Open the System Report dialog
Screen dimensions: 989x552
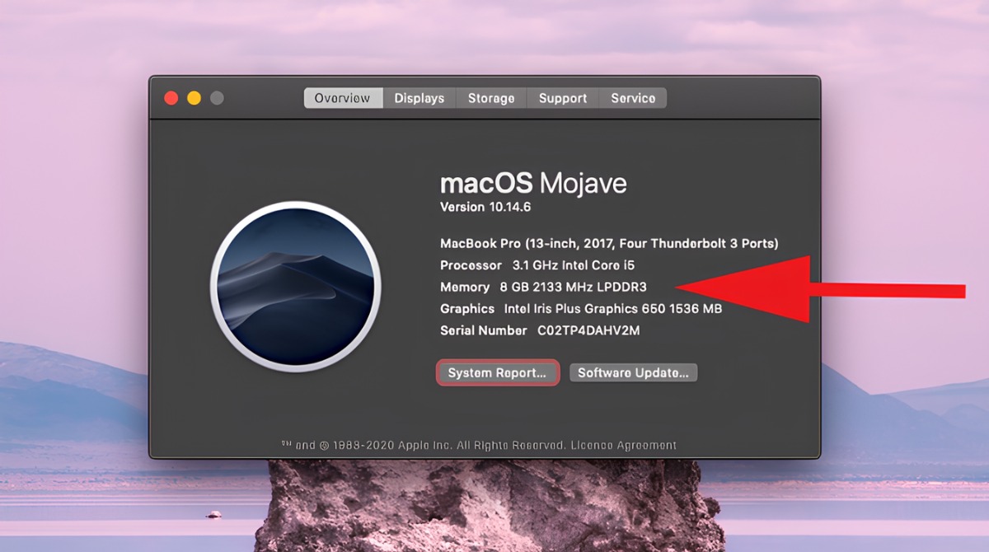tap(497, 372)
